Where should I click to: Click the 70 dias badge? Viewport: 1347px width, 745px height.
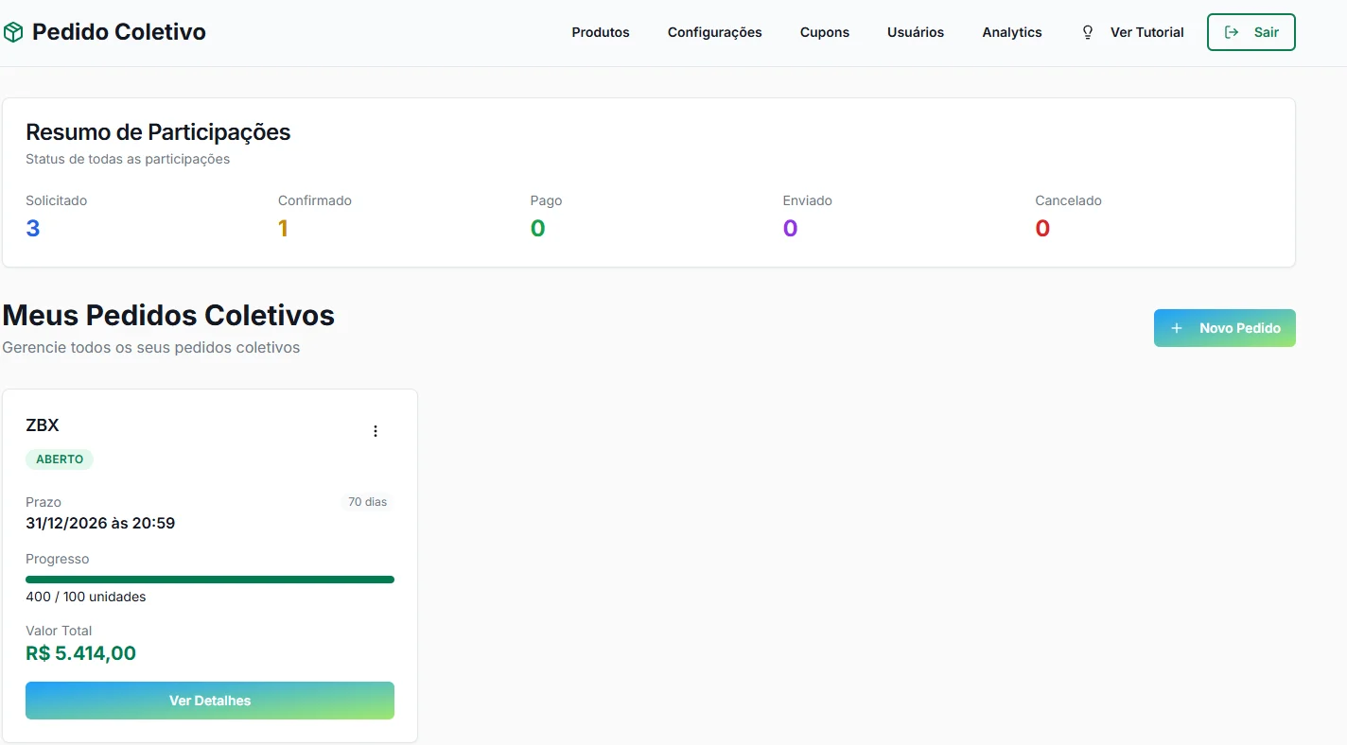pyautogui.click(x=368, y=502)
